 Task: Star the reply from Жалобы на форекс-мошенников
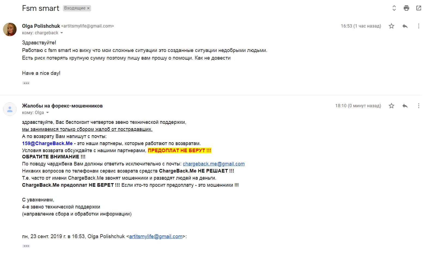pyautogui.click(x=391, y=106)
